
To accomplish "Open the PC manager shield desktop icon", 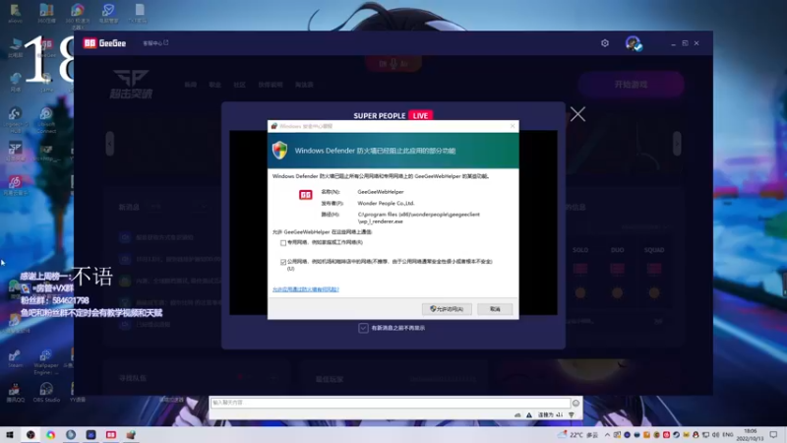I will (x=108, y=14).
